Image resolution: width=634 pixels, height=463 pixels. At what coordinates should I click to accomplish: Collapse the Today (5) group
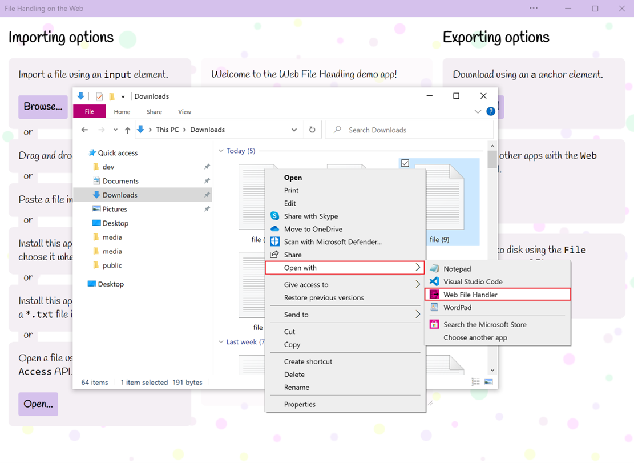click(221, 151)
